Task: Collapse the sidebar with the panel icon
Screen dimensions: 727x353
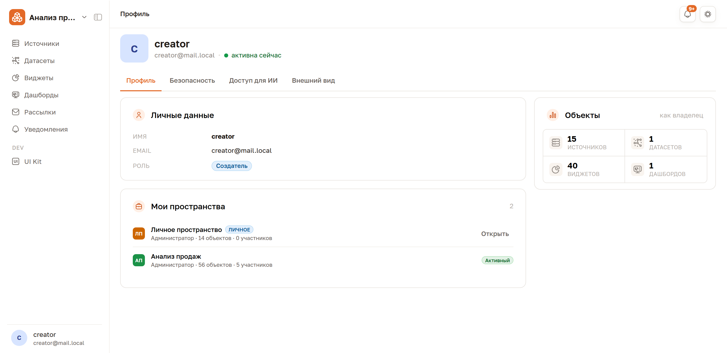Action: [x=98, y=17]
